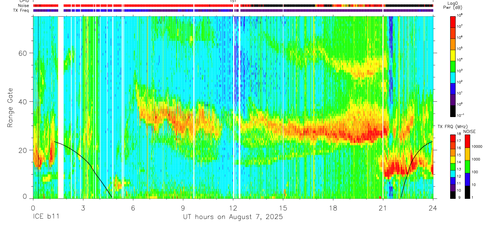Click x-axis tick label '12'
This screenshot has width=487, height=225.
point(233,208)
